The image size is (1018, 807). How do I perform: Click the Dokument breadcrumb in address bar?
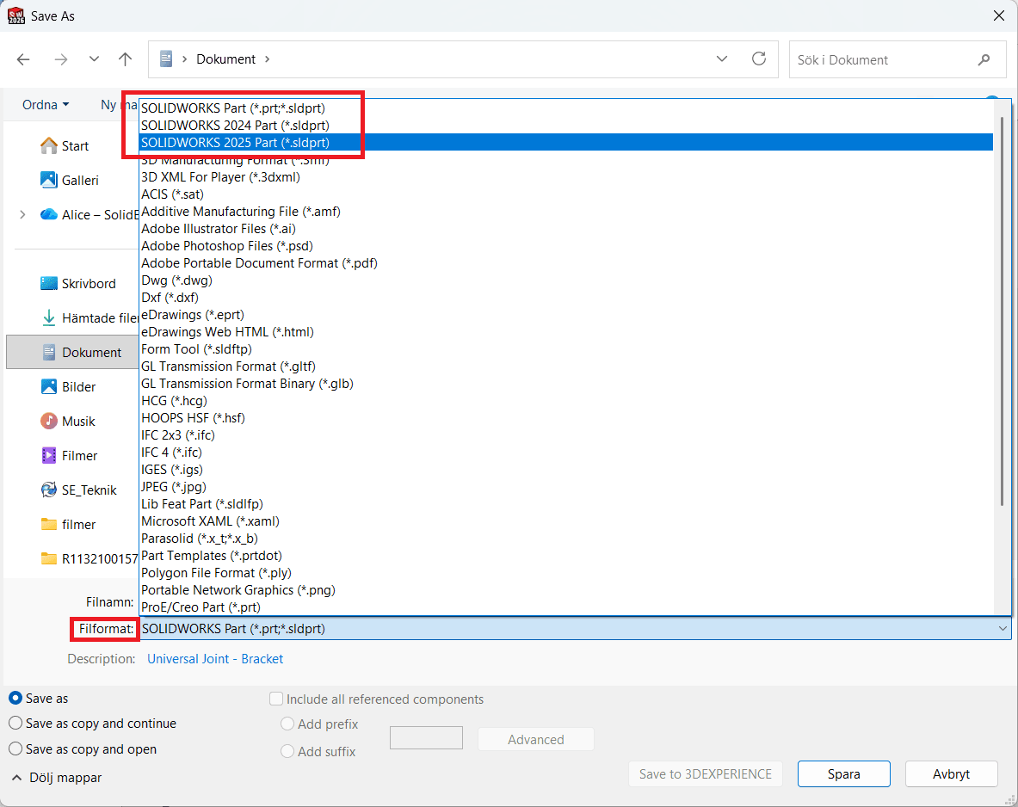click(226, 59)
